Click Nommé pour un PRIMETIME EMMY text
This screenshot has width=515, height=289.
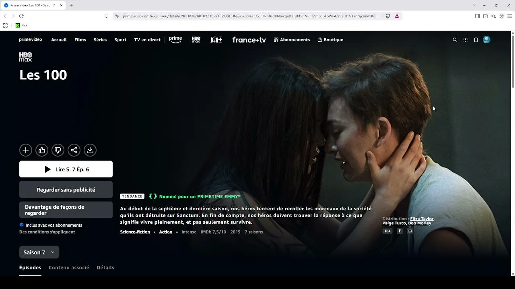[200, 197]
